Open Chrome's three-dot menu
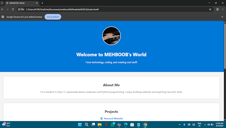Image resolution: width=226 pixels, height=128 pixels. coord(223,9)
